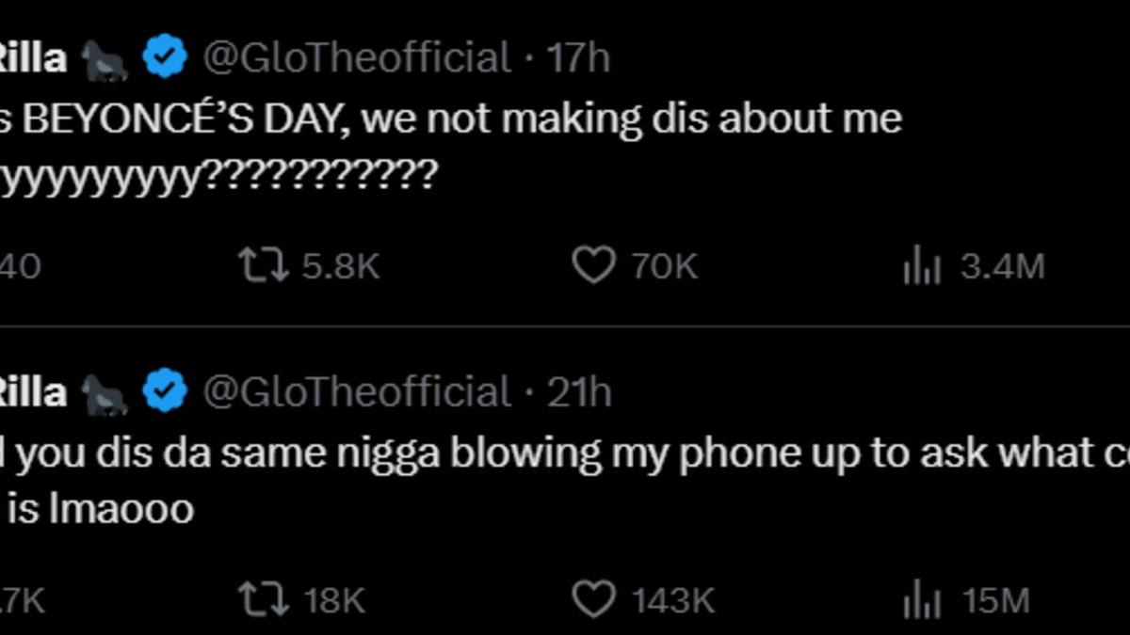Repost the tweet with 18K reposts
Image resolution: width=1130 pixels, height=635 pixels.
(263, 600)
